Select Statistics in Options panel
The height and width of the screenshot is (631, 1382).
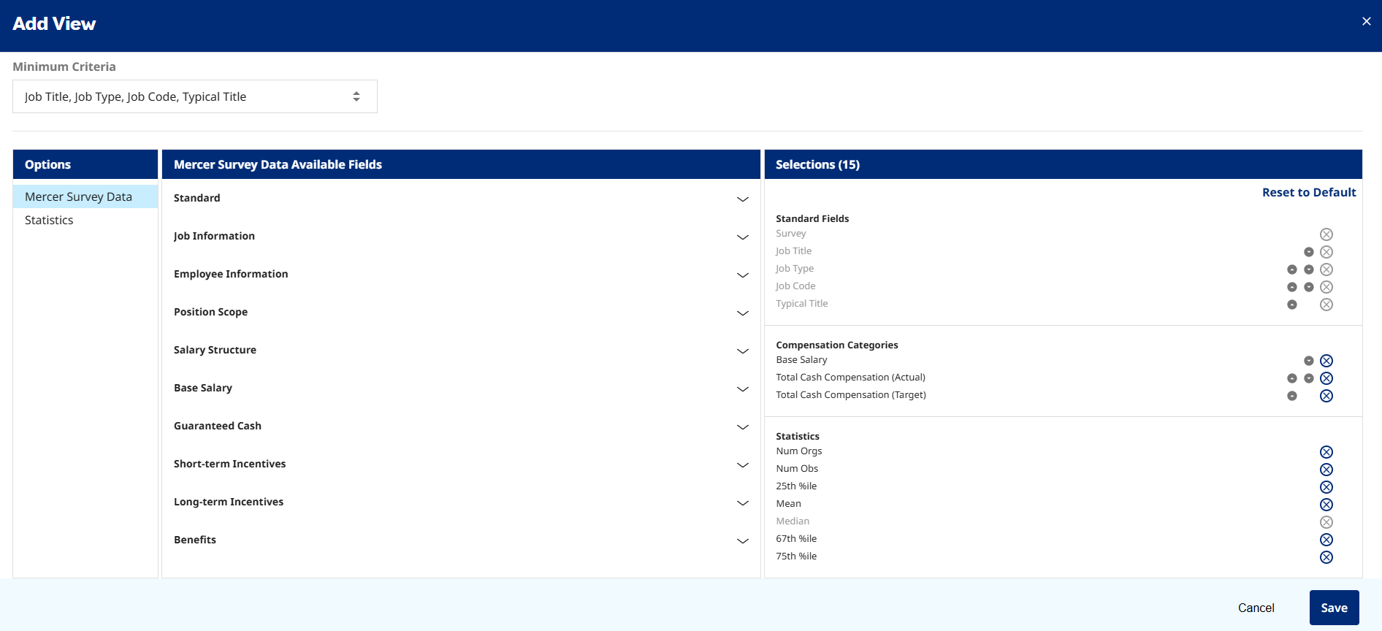tap(49, 220)
